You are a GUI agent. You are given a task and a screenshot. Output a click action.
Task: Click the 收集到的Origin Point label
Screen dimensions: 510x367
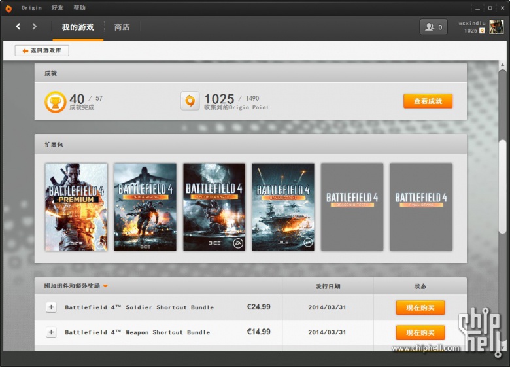point(237,107)
